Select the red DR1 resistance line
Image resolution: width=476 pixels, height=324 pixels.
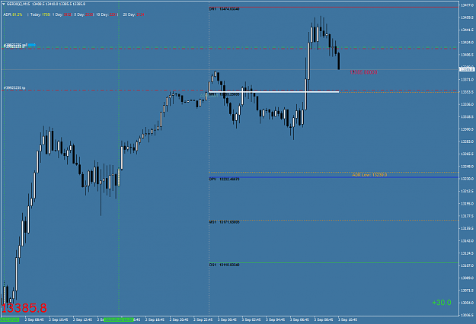click(x=334, y=7)
